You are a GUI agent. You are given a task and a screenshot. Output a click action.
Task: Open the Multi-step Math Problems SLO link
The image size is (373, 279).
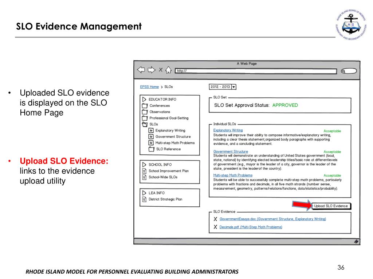233,175
